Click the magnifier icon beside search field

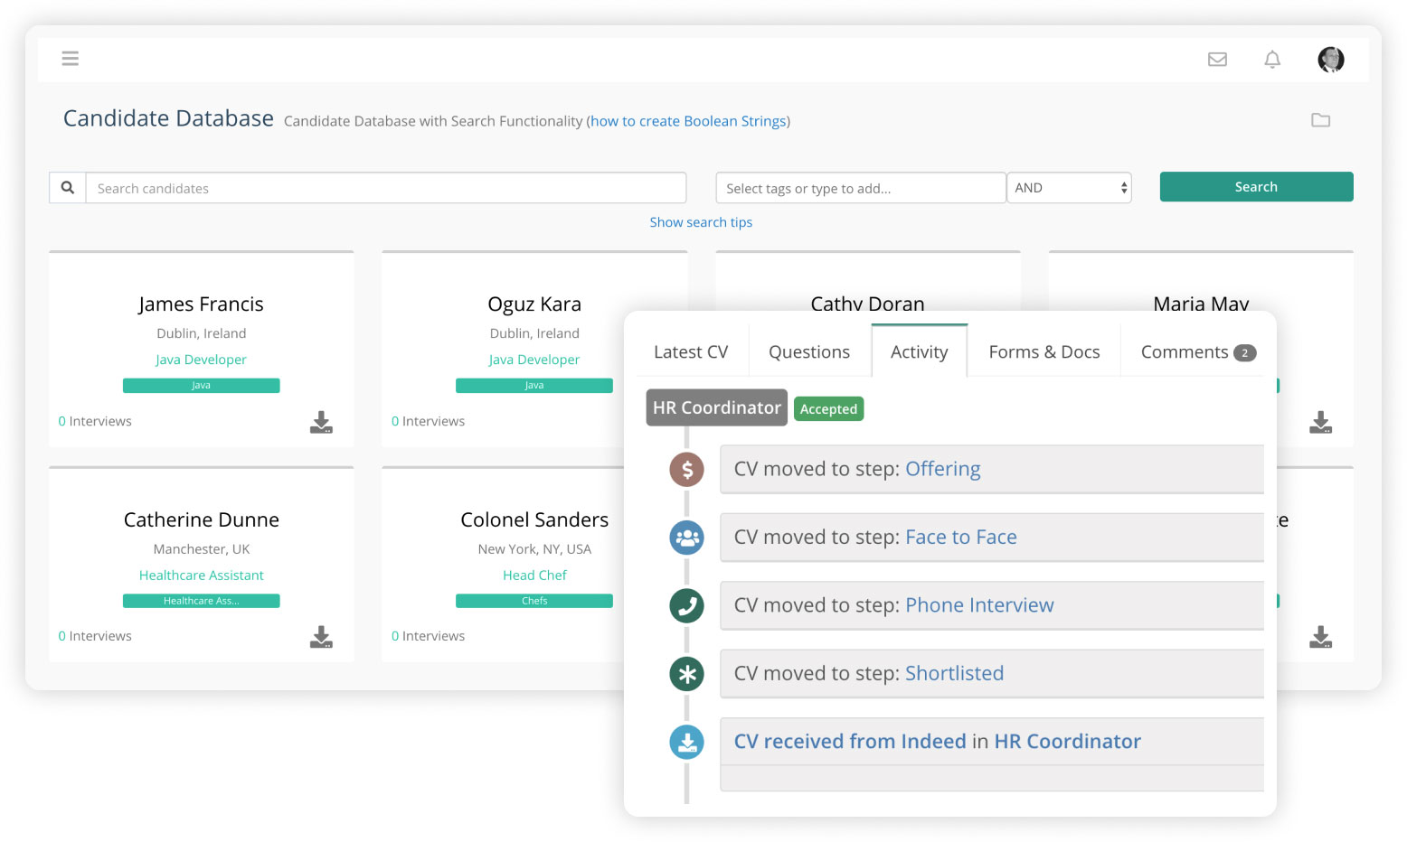pyautogui.click(x=68, y=188)
